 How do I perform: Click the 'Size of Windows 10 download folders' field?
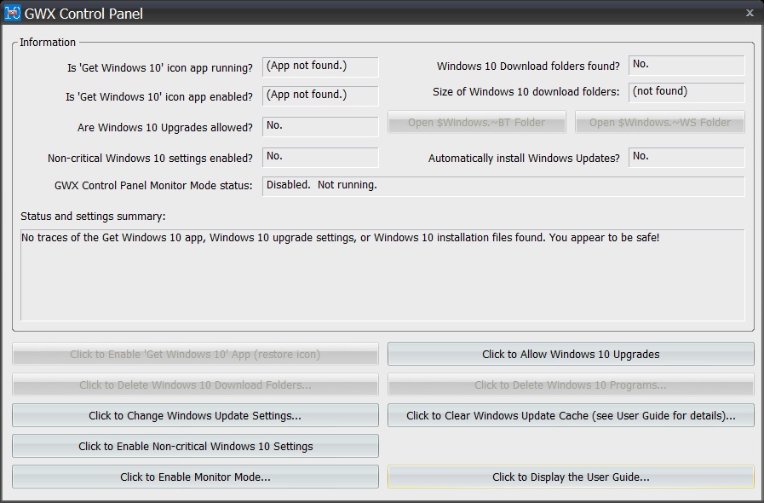point(686,92)
